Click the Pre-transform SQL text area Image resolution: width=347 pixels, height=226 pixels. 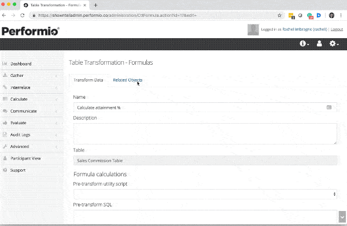205,217
